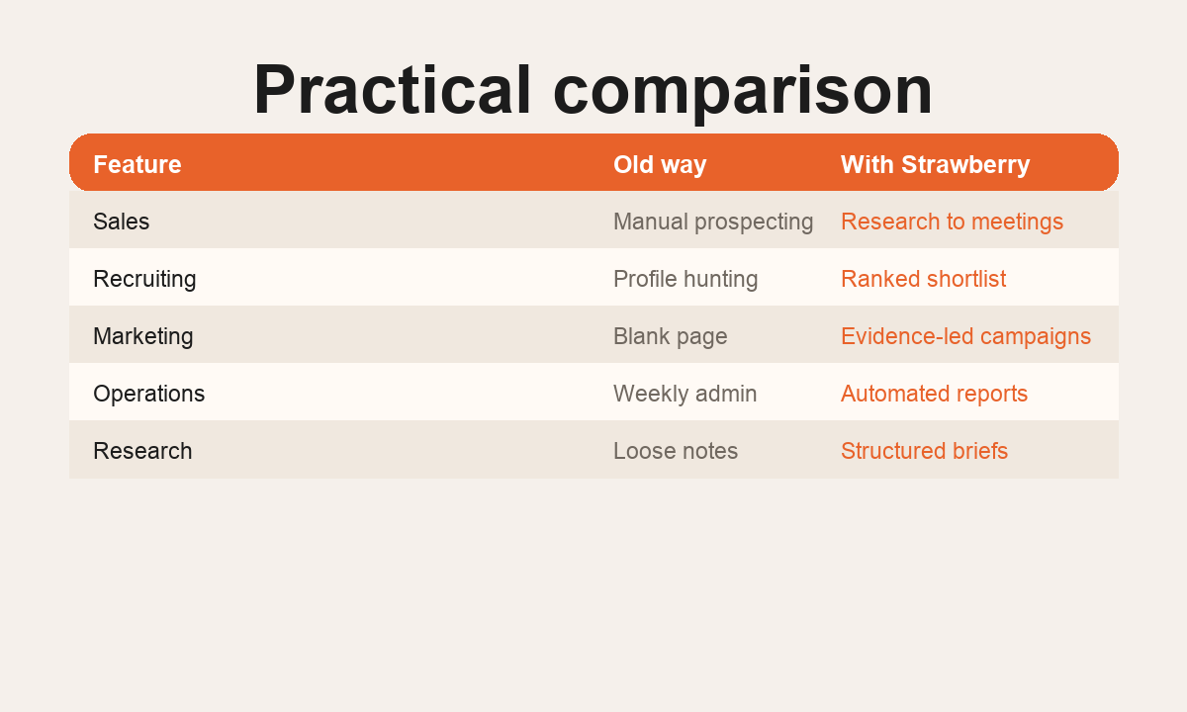Click the Practical comparison title
Image resolution: width=1187 pixels, height=712 pixels.
coord(593,91)
